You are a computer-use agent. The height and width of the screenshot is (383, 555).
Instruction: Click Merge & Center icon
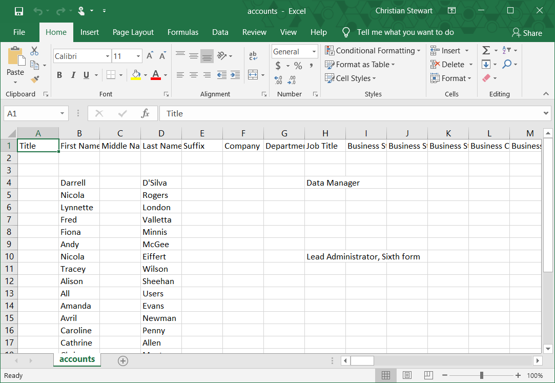pos(253,75)
